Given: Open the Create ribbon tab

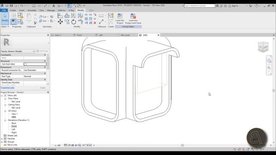Looking at the screenshot, I should pos(13,10).
